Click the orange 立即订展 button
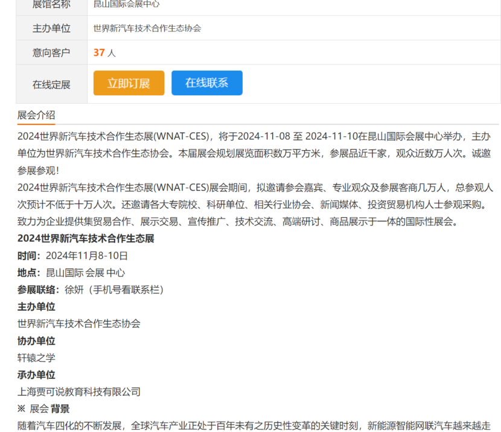The width and height of the screenshot is (501, 432). click(x=129, y=83)
